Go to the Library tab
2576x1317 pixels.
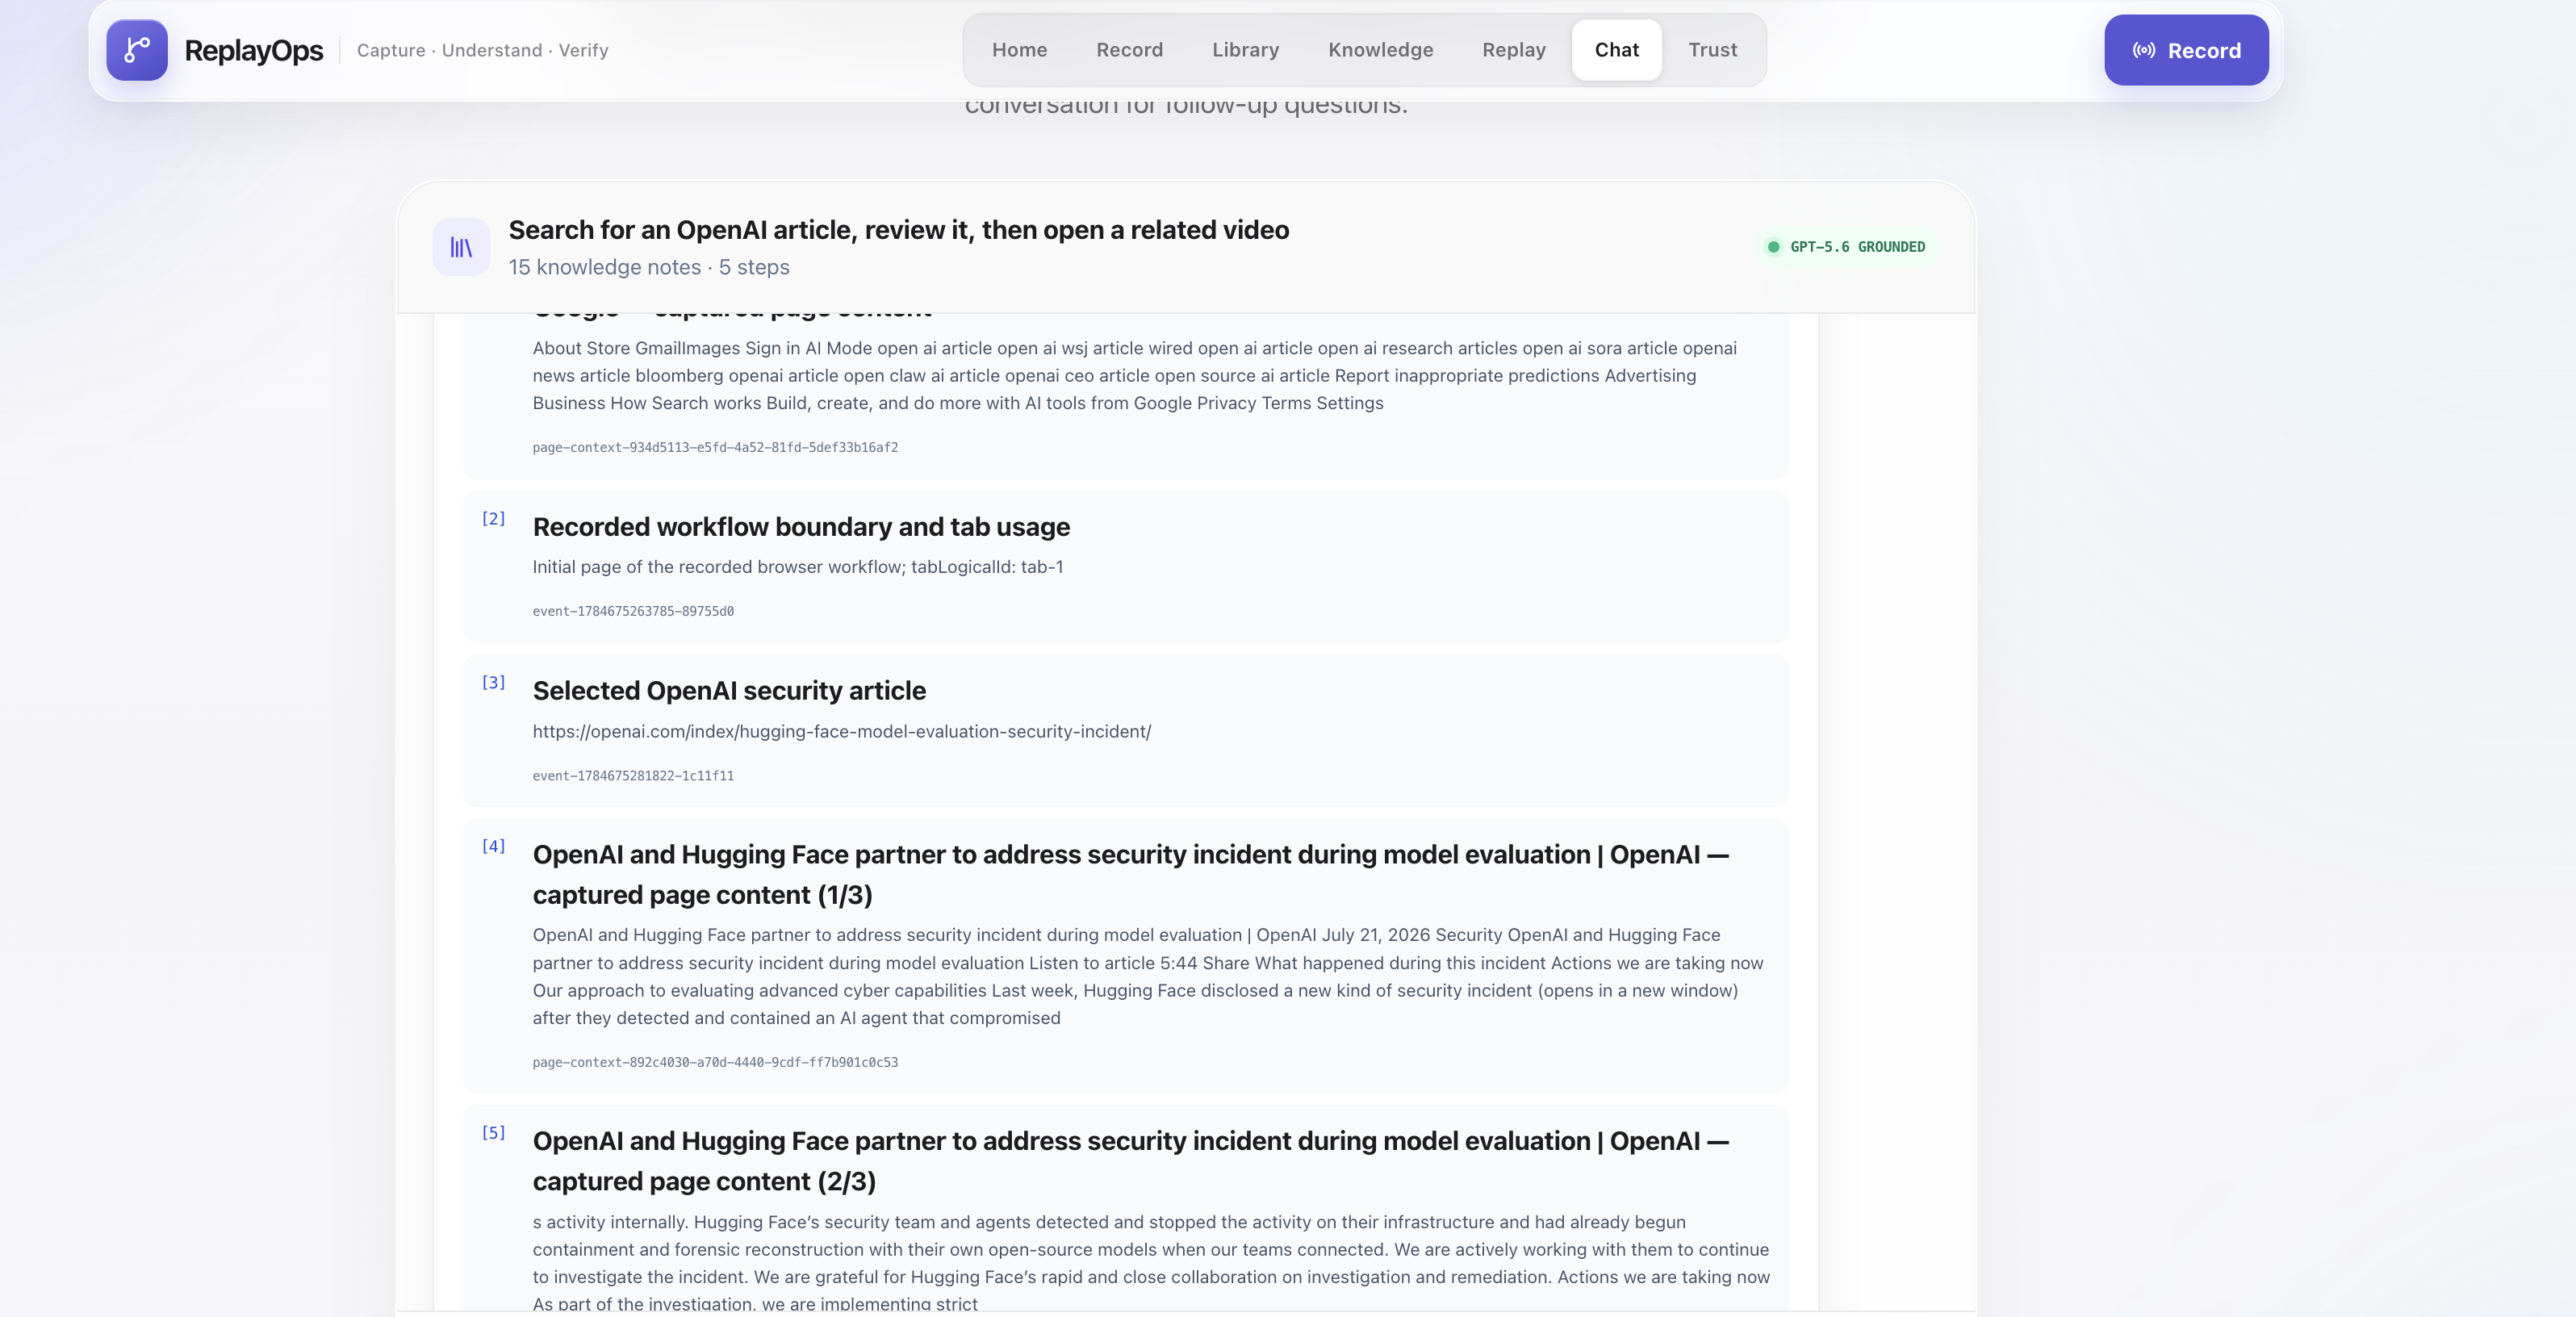coord(1245,50)
